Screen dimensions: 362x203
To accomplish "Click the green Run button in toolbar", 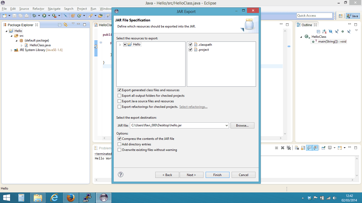I will [x=44, y=16].
